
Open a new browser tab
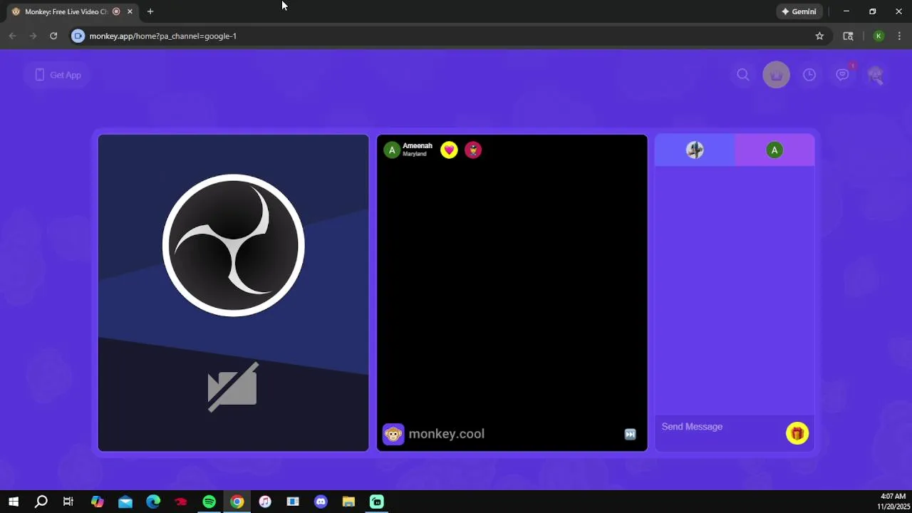pyautogui.click(x=150, y=11)
